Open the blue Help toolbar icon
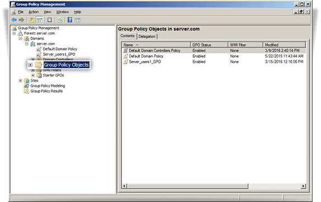Image resolution: width=321 pixels, height=202 pixels. pos(70,20)
